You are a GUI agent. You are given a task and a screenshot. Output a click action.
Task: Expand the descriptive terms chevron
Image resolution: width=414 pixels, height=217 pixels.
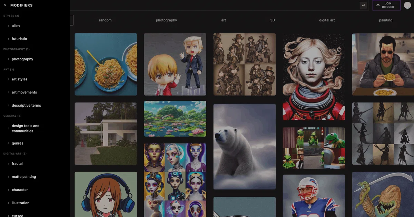click(x=9, y=106)
